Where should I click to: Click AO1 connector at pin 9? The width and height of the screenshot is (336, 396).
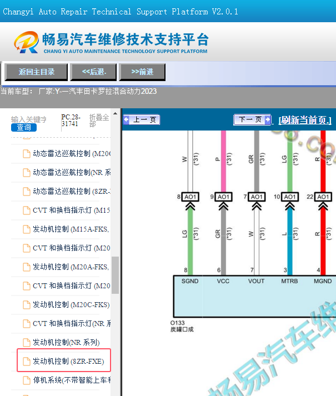click(x=223, y=197)
